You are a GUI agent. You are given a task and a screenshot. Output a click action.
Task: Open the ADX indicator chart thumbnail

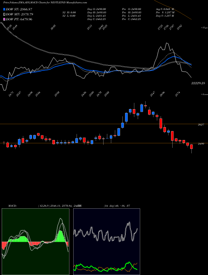click(x=106, y=242)
